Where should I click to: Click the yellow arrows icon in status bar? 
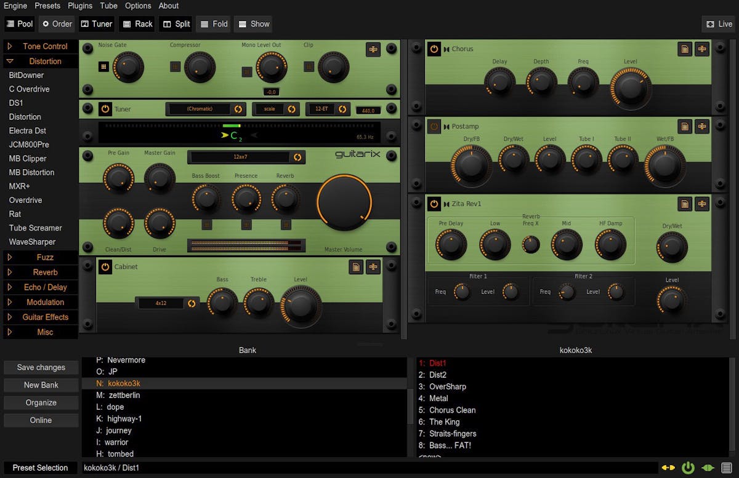click(668, 468)
